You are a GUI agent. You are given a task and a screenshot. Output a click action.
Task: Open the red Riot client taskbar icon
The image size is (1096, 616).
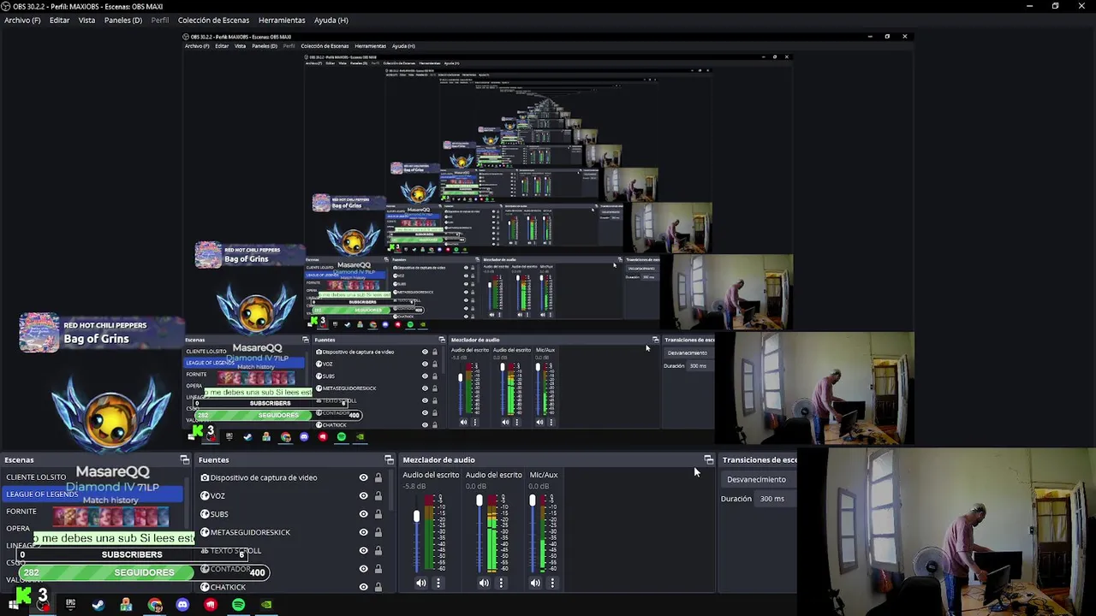tap(211, 605)
